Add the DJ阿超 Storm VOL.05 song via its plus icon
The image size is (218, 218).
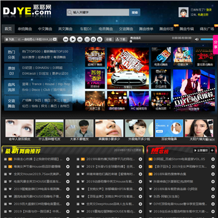point(213,159)
